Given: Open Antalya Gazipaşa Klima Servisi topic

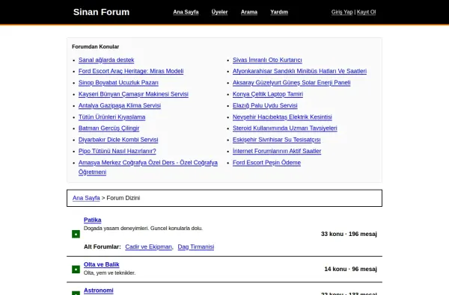Looking at the screenshot, I should (x=120, y=105).
